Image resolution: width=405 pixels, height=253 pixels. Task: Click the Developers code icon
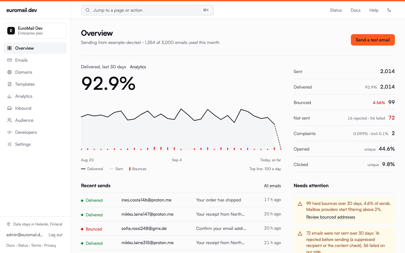tap(9, 132)
